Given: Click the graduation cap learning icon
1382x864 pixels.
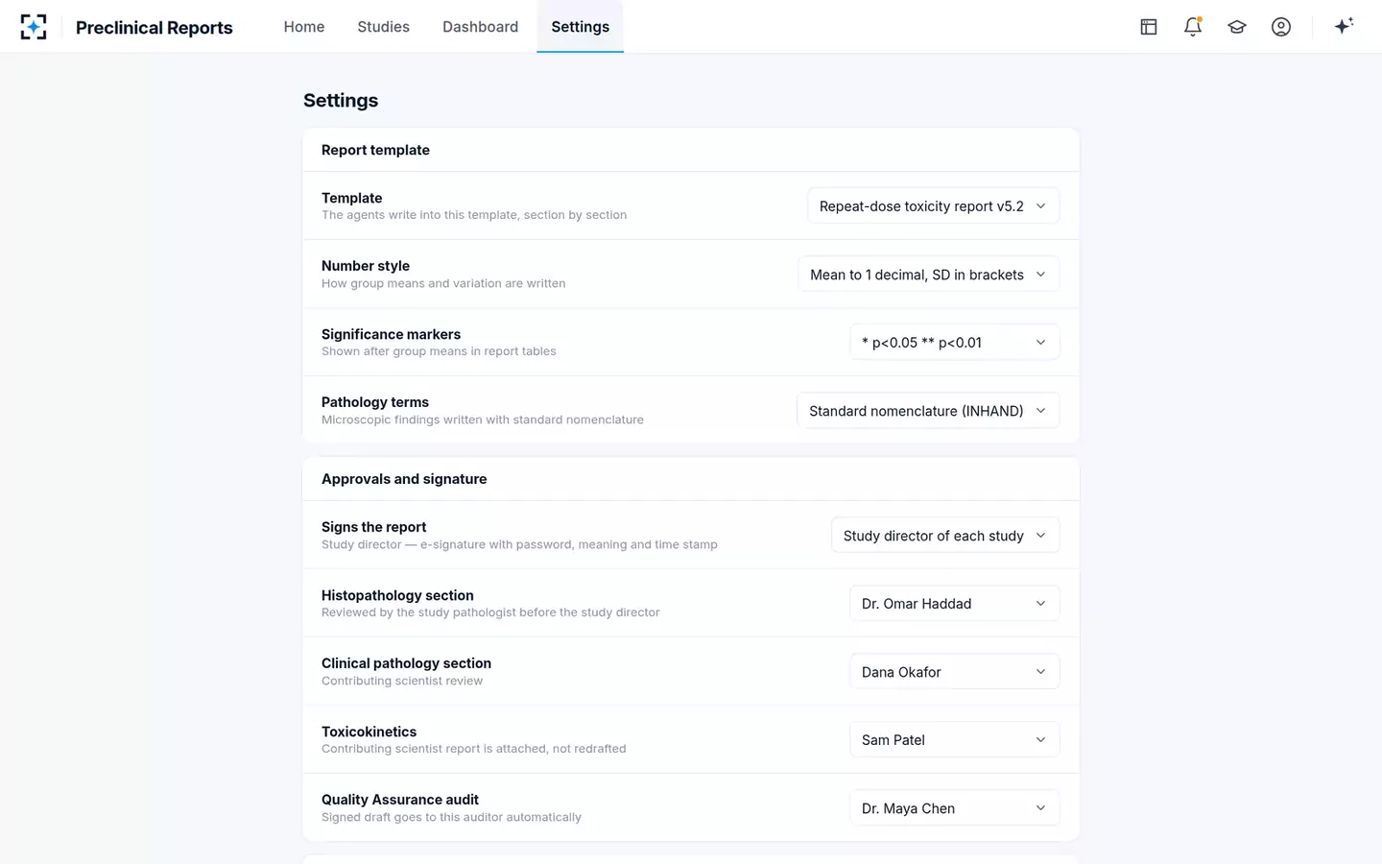Looking at the screenshot, I should pos(1237,27).
